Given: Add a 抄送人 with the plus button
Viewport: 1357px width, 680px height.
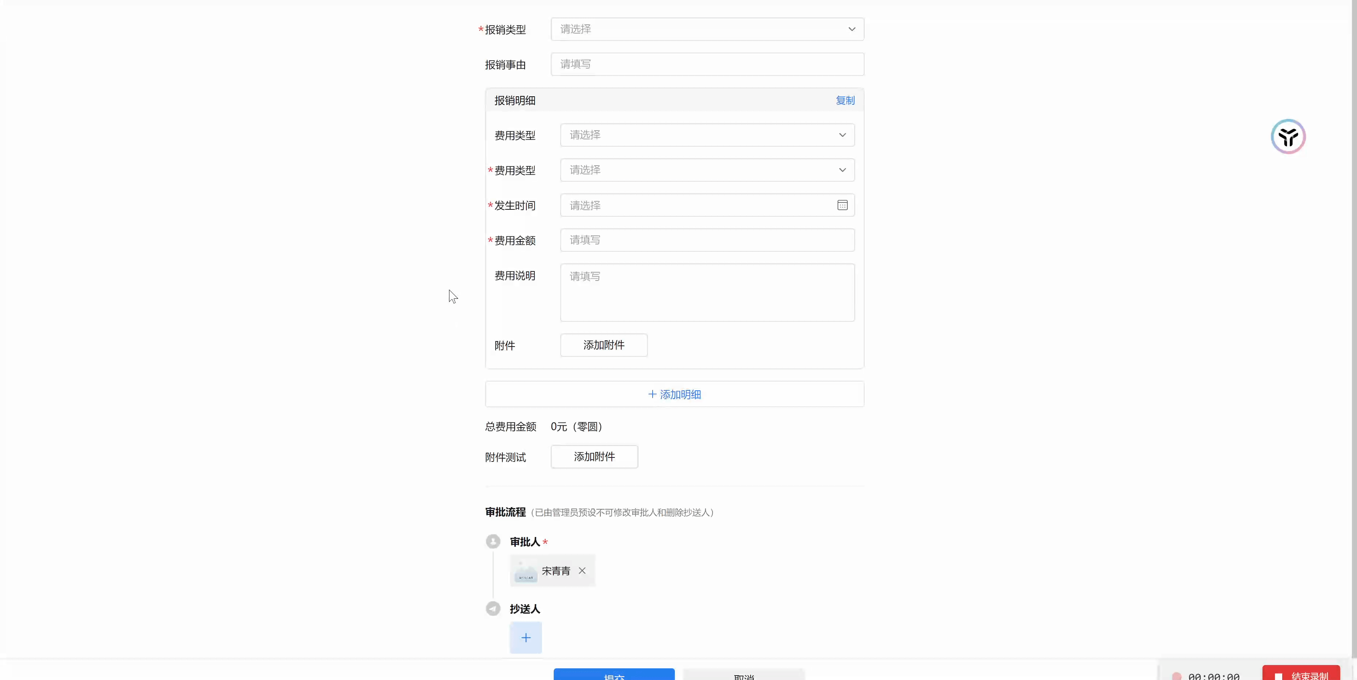Looking at the screenshot, I should (x=525, y=637).
